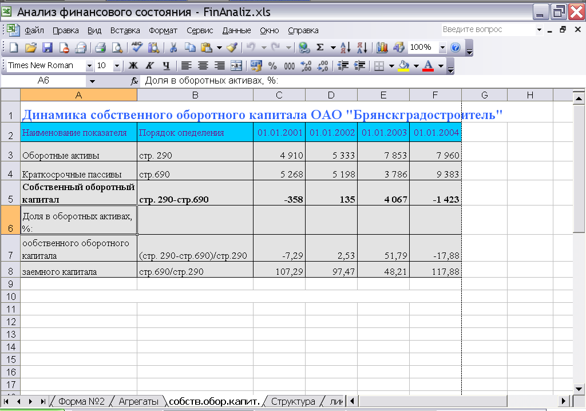This screenshot has width=586, height=411.
Task: Apply the Currency style
Action: (x=256, y=66)
